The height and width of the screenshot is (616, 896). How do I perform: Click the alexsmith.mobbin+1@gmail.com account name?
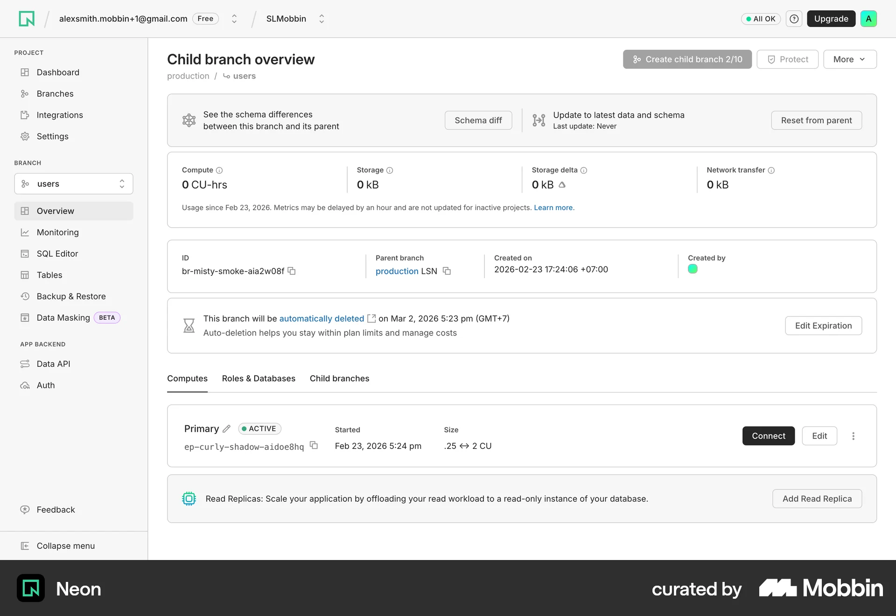click(123, 19)
